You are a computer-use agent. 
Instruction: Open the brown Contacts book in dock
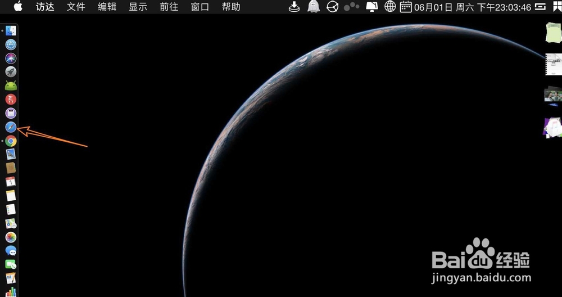click(x=11, y=168)
